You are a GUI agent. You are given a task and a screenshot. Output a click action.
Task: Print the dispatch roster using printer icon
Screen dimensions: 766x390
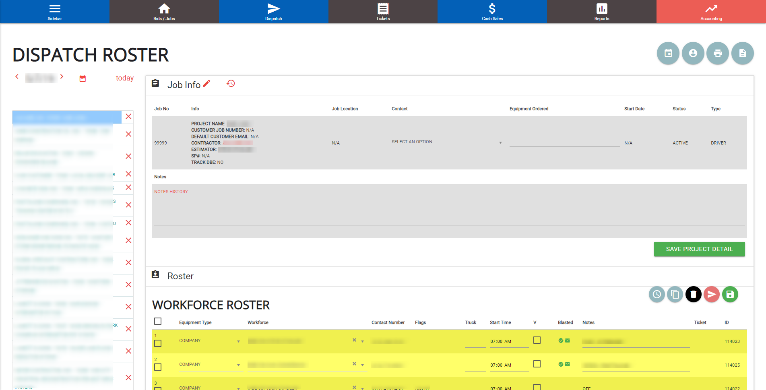pos(718,53)
